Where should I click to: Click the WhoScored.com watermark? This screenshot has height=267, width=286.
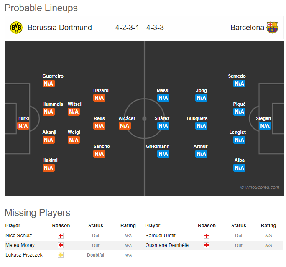[x=260, y=187]
